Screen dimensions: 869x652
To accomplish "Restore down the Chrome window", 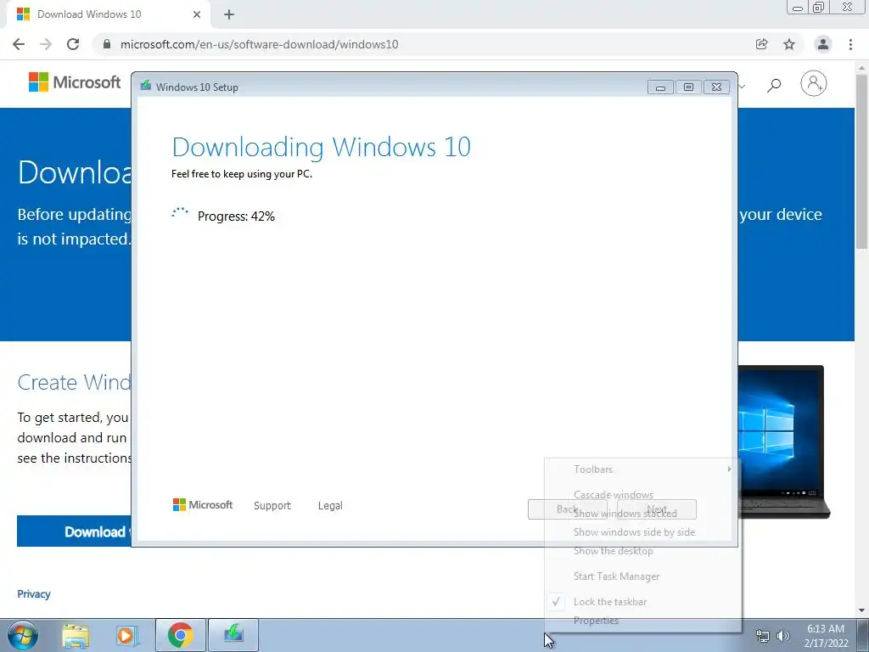I will 818,7.
